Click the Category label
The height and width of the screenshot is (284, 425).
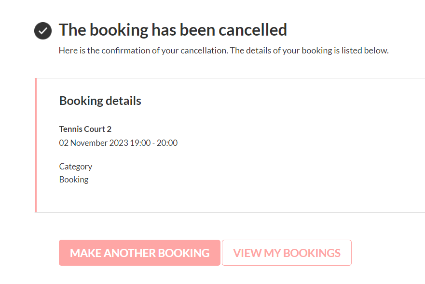coord(76,167)
